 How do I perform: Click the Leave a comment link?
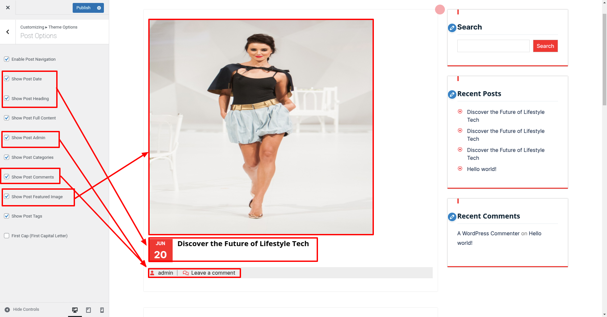pyautogui.click(x=213, y=273)
